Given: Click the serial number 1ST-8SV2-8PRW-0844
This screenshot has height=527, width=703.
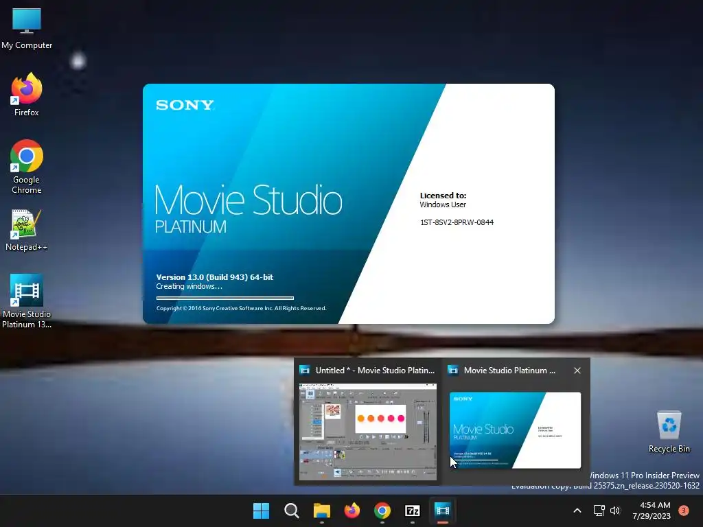Looking at the screenshot, I should [x=457, y=222].
